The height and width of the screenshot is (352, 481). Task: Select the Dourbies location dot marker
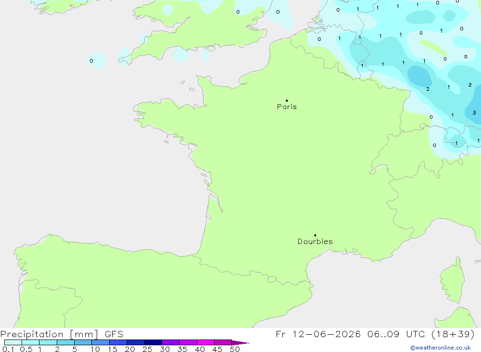[x=315, y=235]
